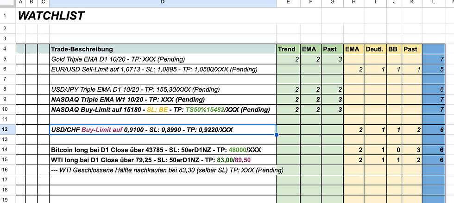This screenshot has height=203, width=454.
Task: Click the green Past header cell
Action: tap(333, 49)
